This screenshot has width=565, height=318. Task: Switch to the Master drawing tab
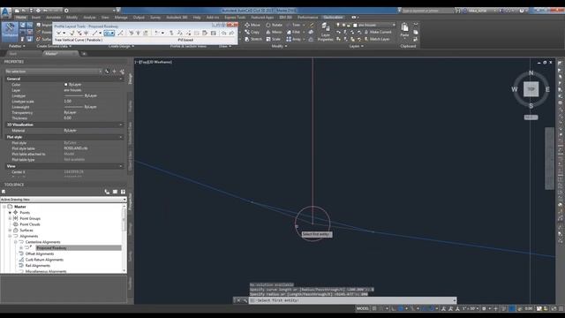[51, 54]
